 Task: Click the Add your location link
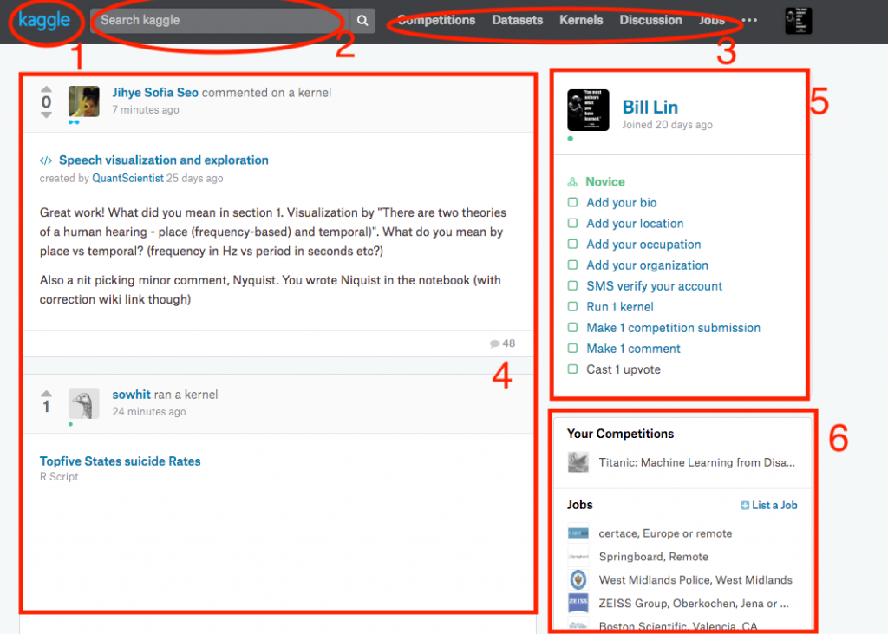pyautogui.click(x=635, y=224)
